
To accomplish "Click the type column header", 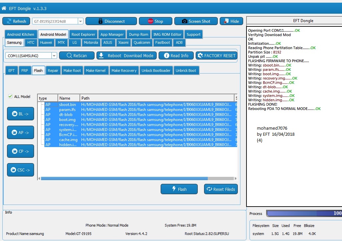I will [48, 98].
